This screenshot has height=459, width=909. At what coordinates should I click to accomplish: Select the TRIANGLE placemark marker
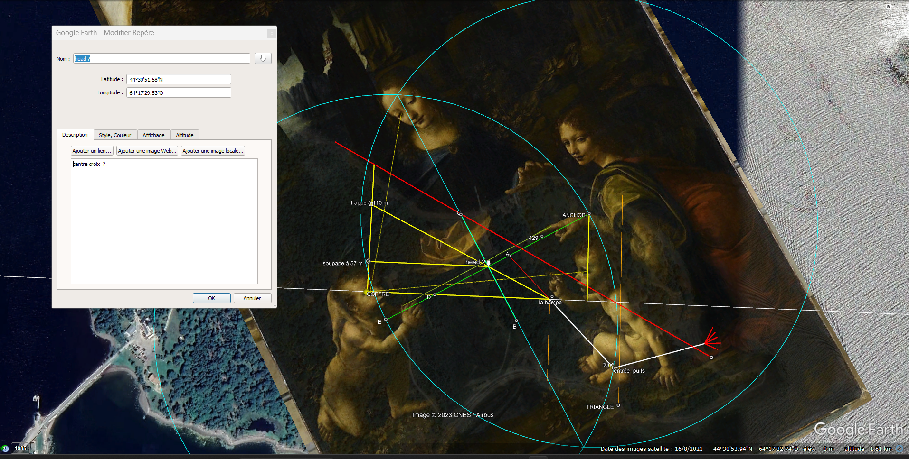tap(618, 405)
